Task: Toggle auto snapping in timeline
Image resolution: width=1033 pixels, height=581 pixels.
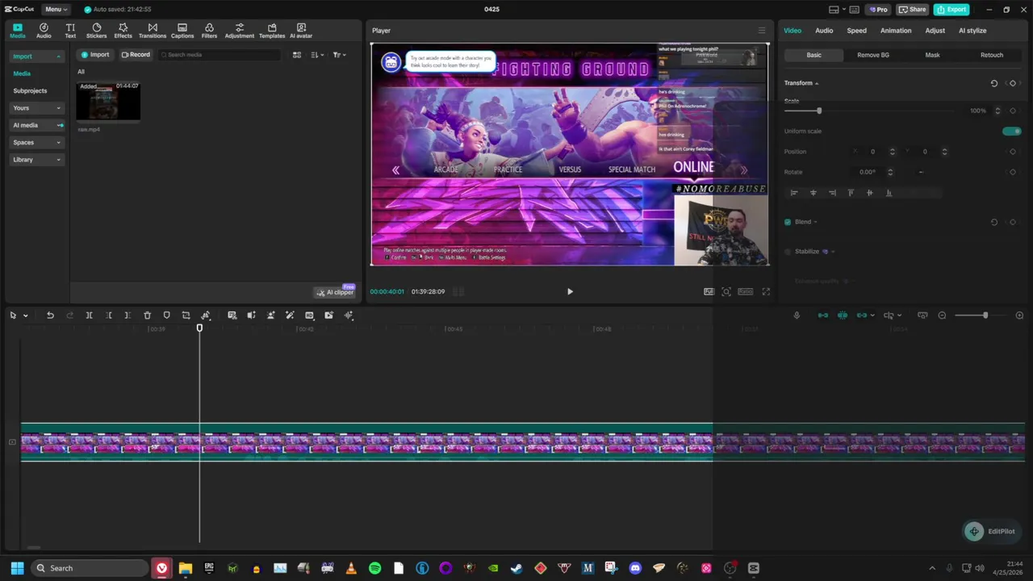Action: coord(843,316)
